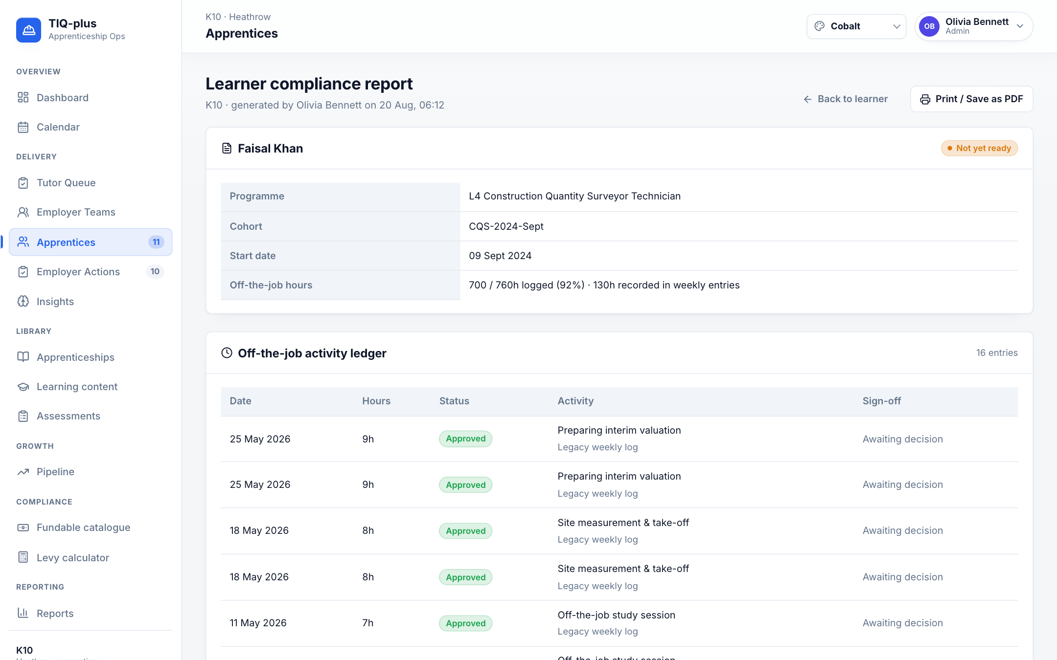1057x660 pixels.
Task: Click Print / Save as PDF button
Action: coord(971,99)
